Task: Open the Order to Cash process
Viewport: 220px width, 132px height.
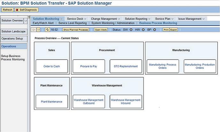Action: pyautogui.click(x=52, y=66)
